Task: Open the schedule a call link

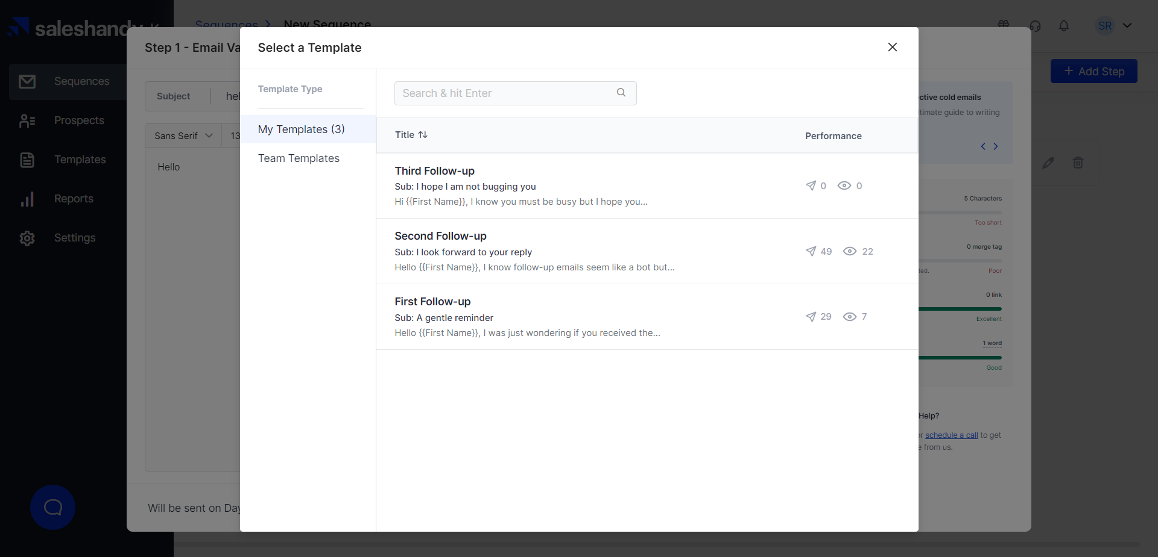Action: pyautogui.click(x=951, y=435)
